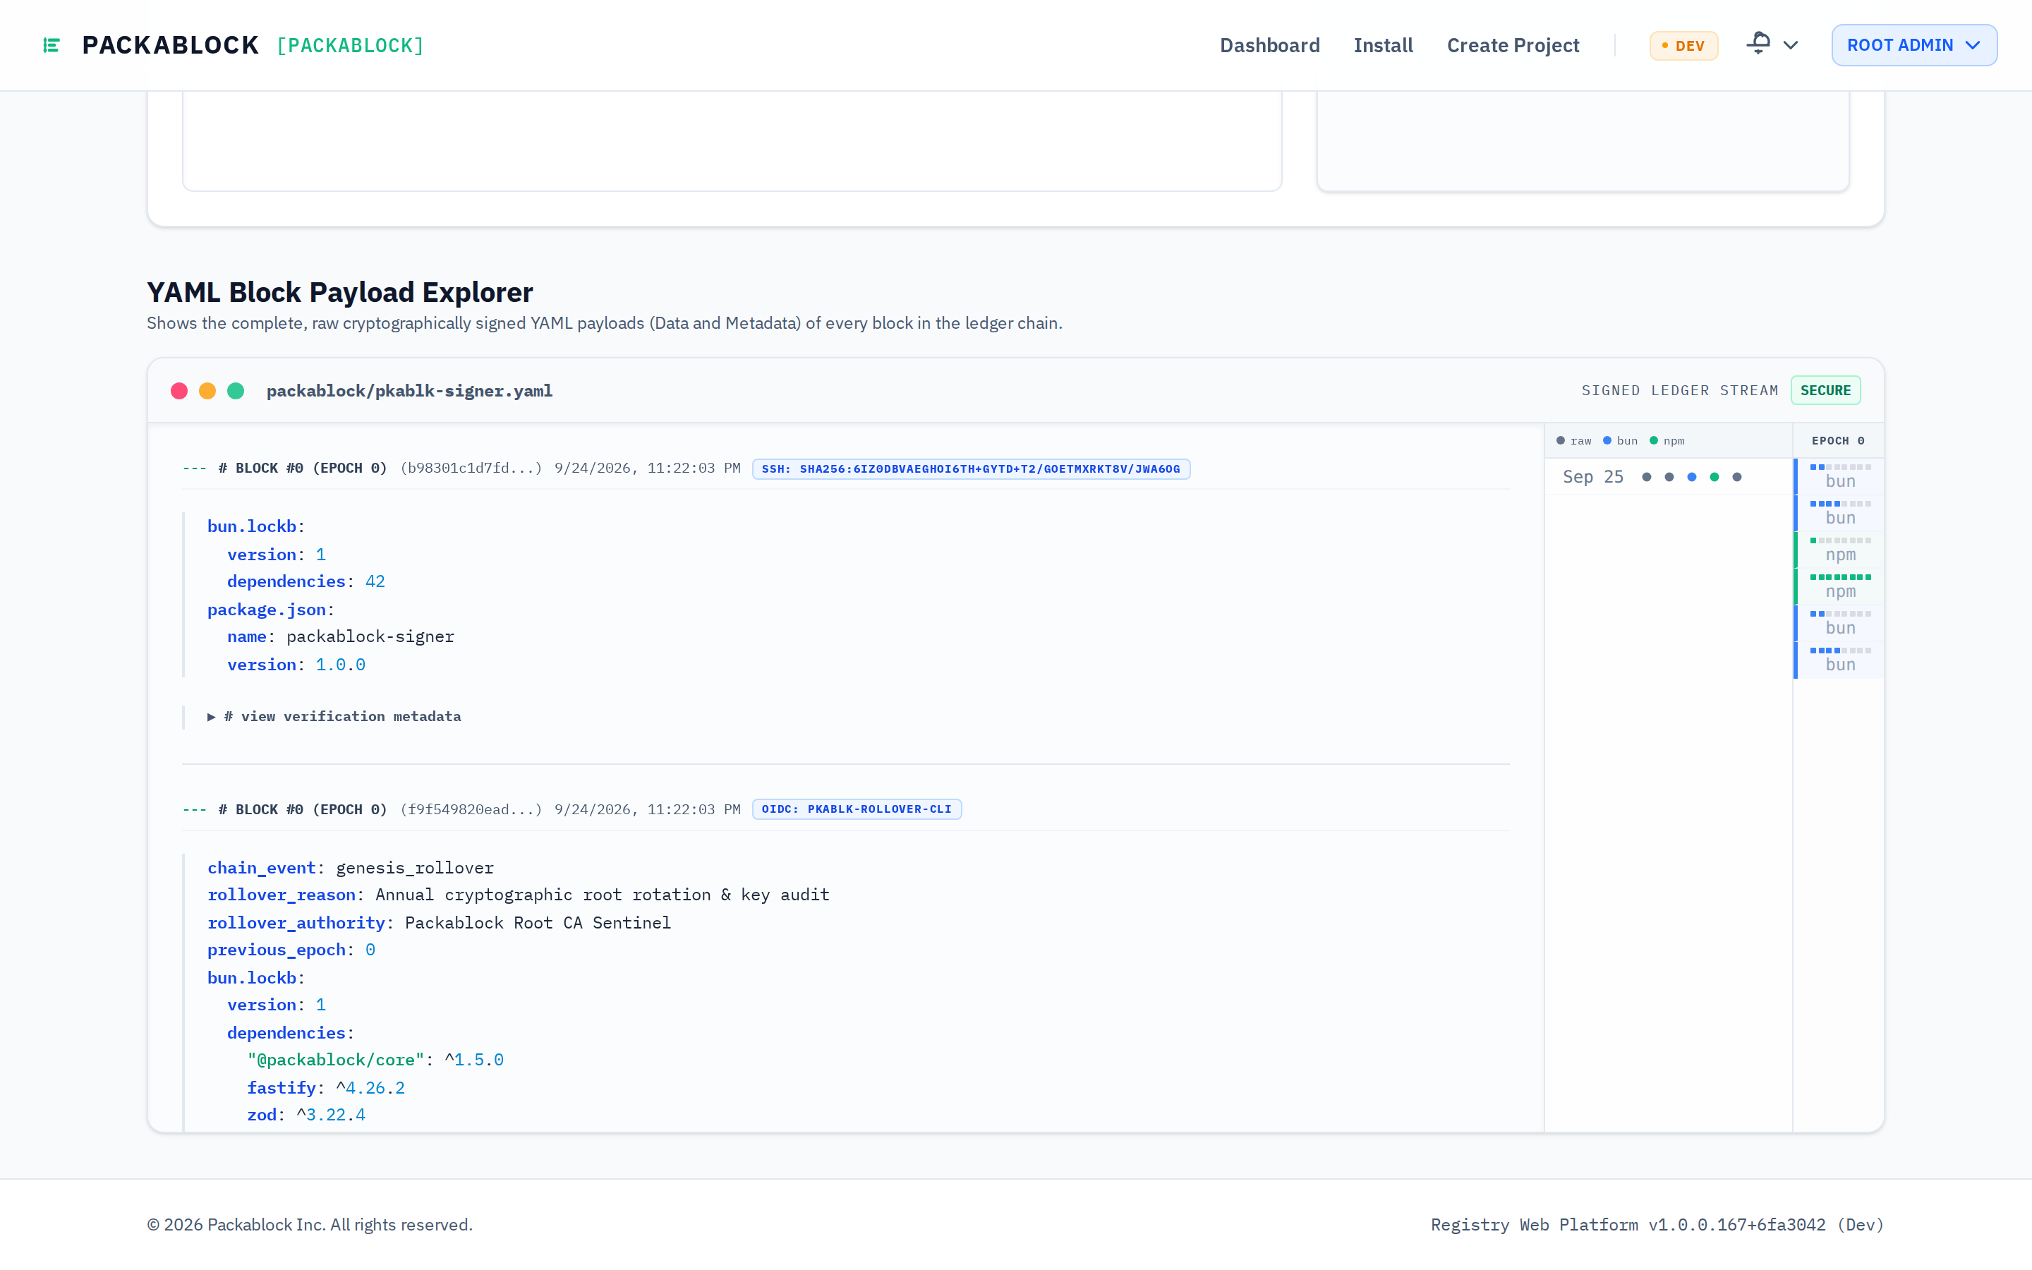2032x1270 pixels.
Task: Select the package.json YAML key
Action: click(266, 610)
